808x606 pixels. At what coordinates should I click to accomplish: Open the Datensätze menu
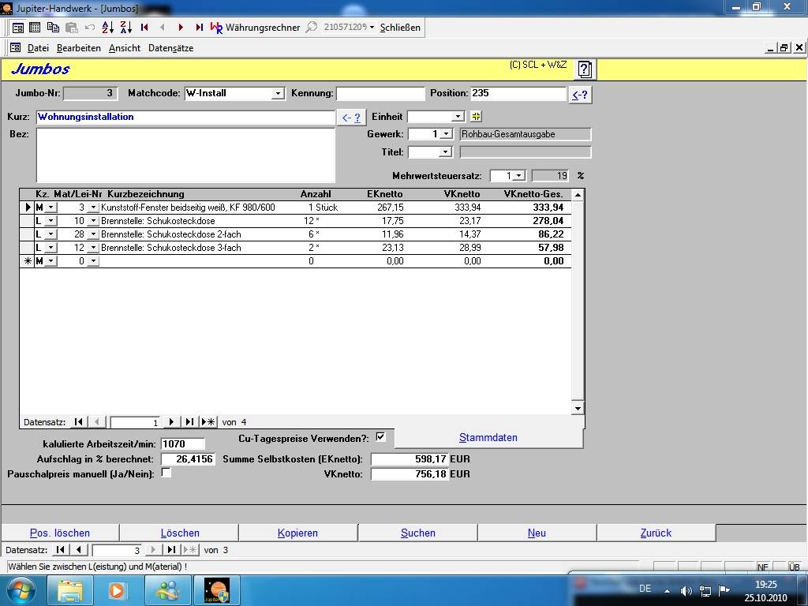click(170, 48)
